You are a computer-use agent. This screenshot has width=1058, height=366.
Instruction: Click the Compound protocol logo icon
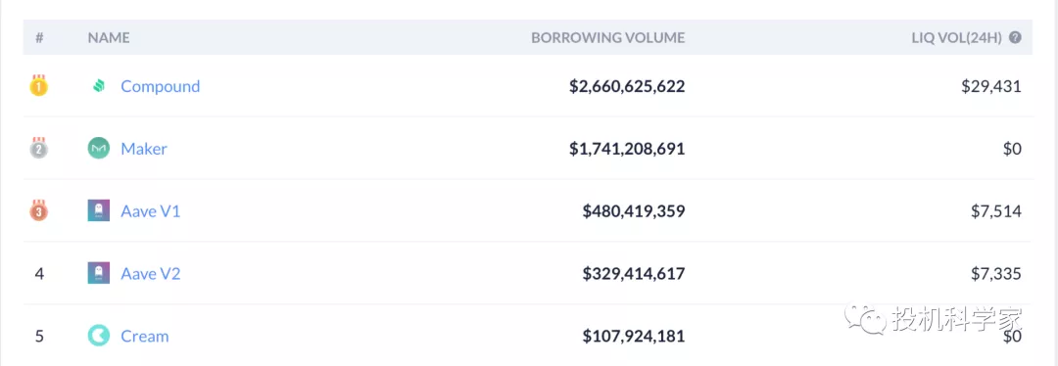99,86
